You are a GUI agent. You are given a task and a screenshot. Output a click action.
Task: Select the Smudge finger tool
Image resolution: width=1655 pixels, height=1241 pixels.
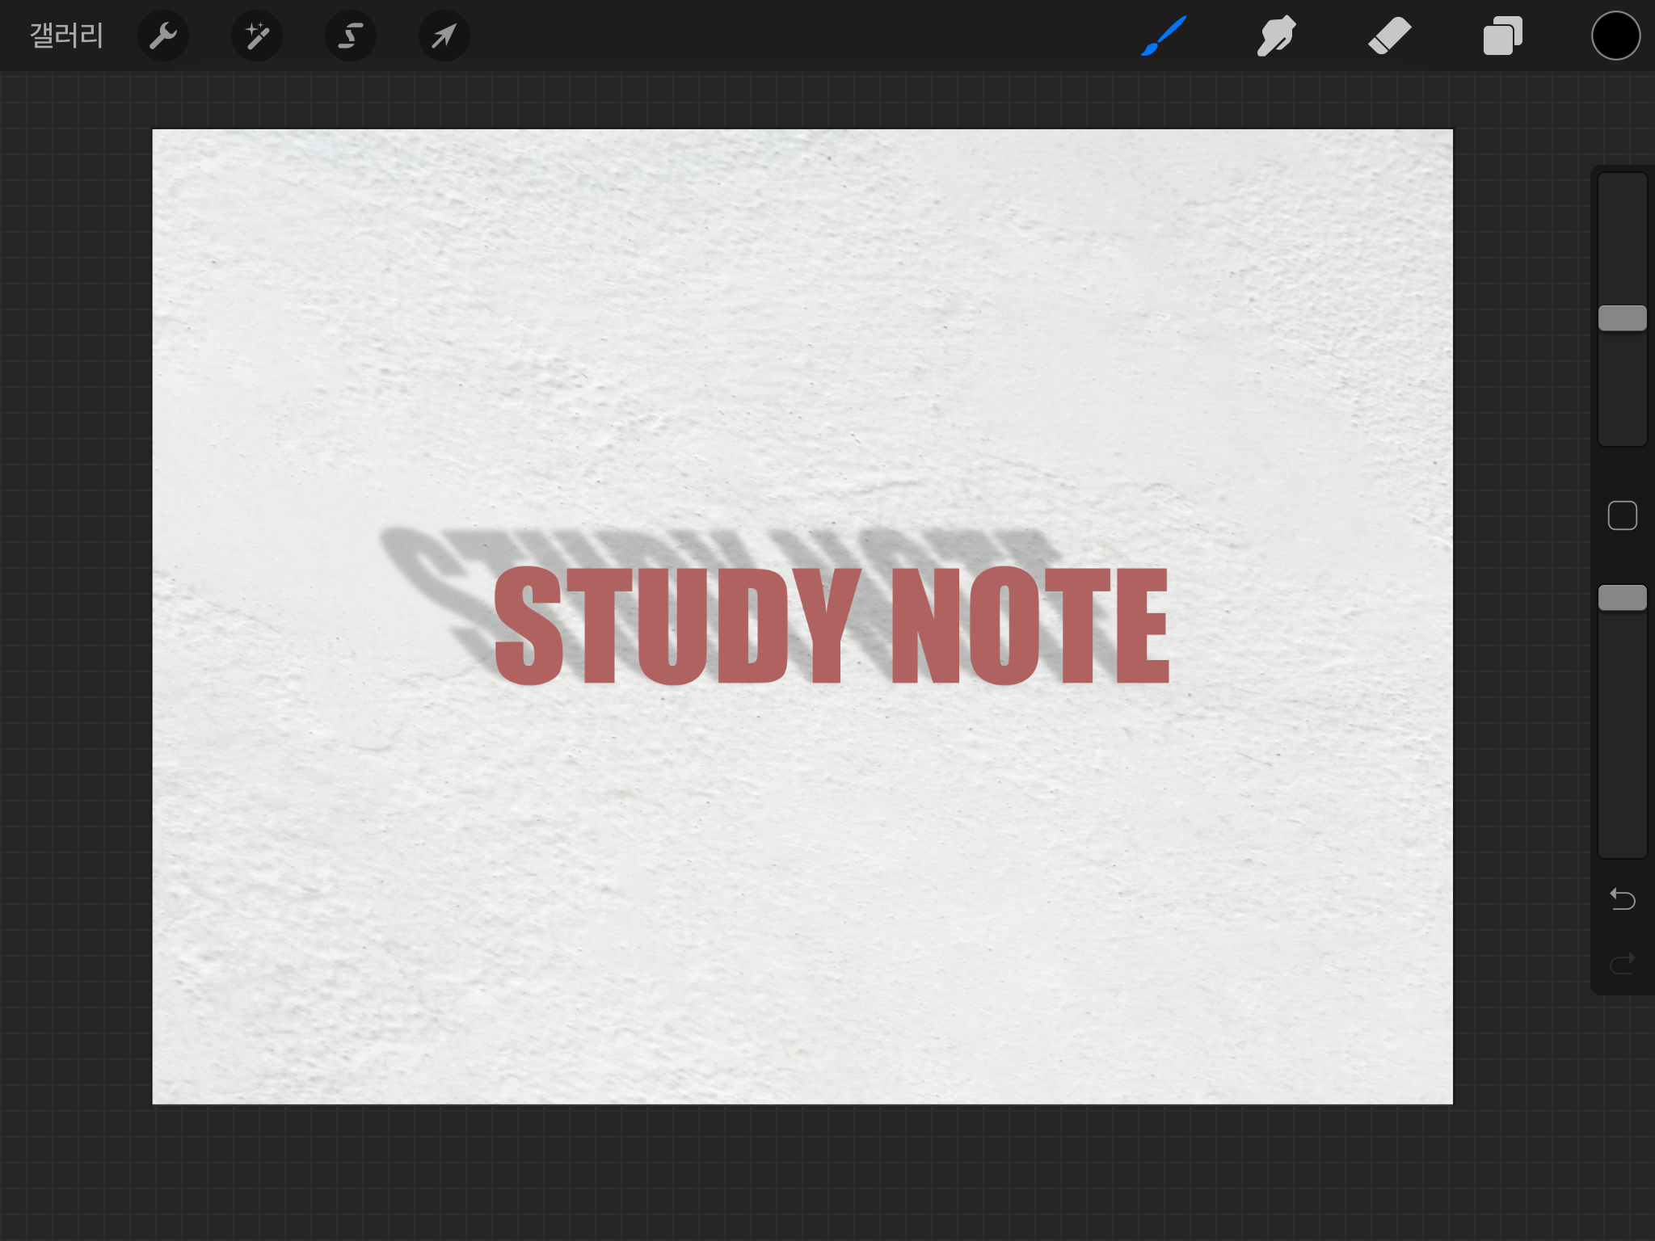(x=1276, y=36)
